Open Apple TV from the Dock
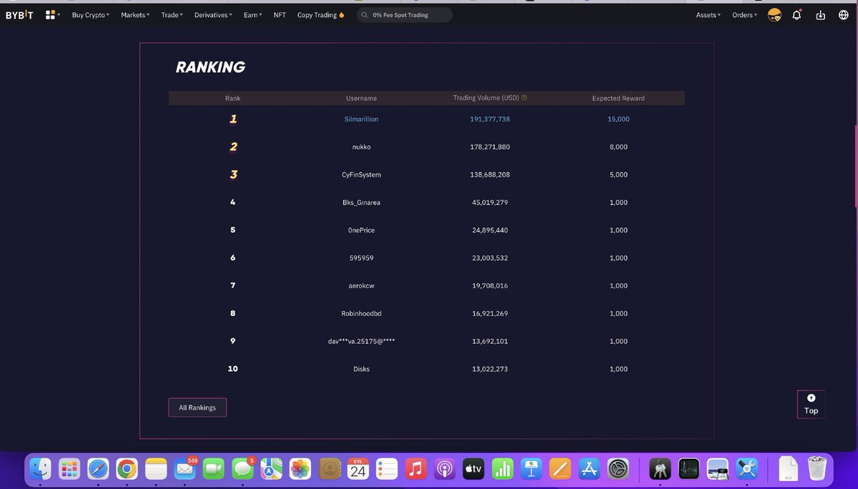The image size is (858, 489). (x=473, y=470)
